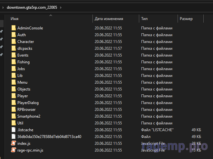
Task: Select the Fishing folder icon
Action: (13, 62)
